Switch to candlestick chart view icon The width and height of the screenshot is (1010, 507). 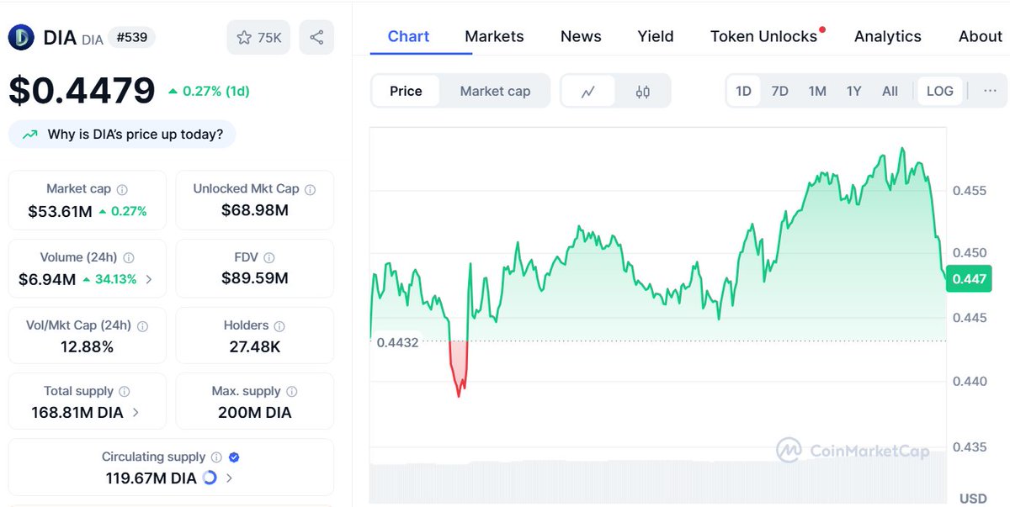coord(643,92)
